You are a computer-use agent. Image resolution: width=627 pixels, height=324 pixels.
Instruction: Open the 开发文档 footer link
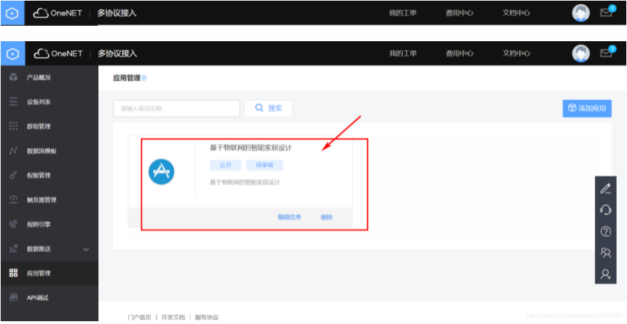[x=173, y=317]
